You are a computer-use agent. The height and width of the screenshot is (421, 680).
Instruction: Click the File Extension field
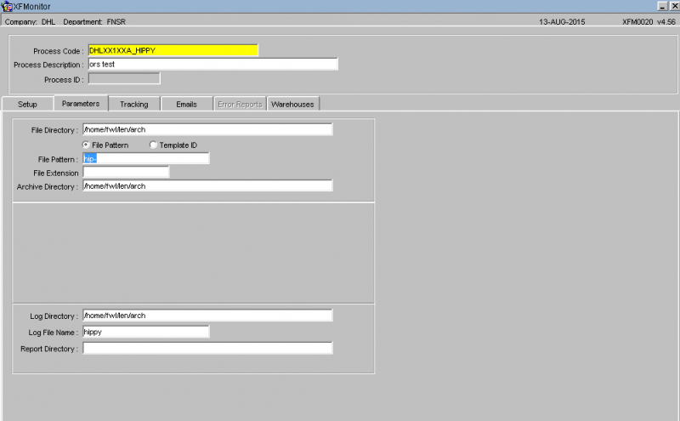pyautogui.click(x=126, y=173)
